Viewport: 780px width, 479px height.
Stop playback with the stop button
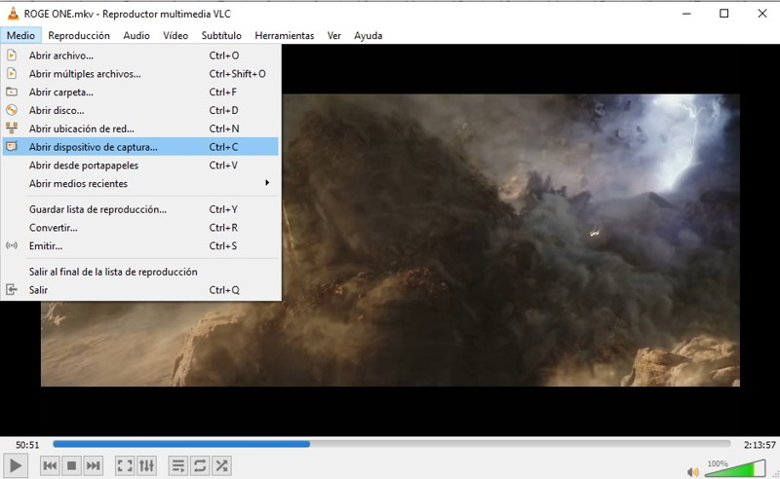pos(71,466)
